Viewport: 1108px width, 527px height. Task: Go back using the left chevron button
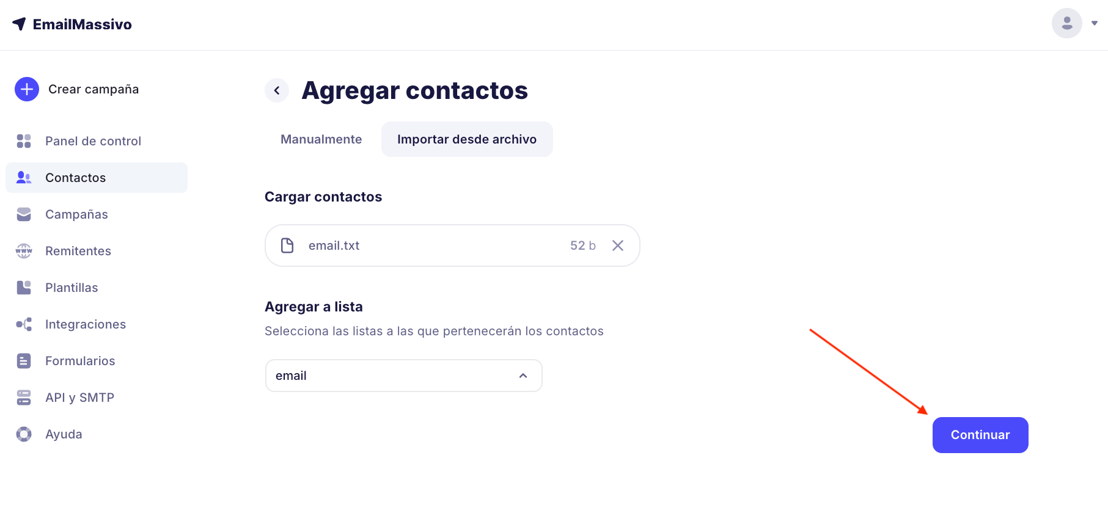coord(277,90)
